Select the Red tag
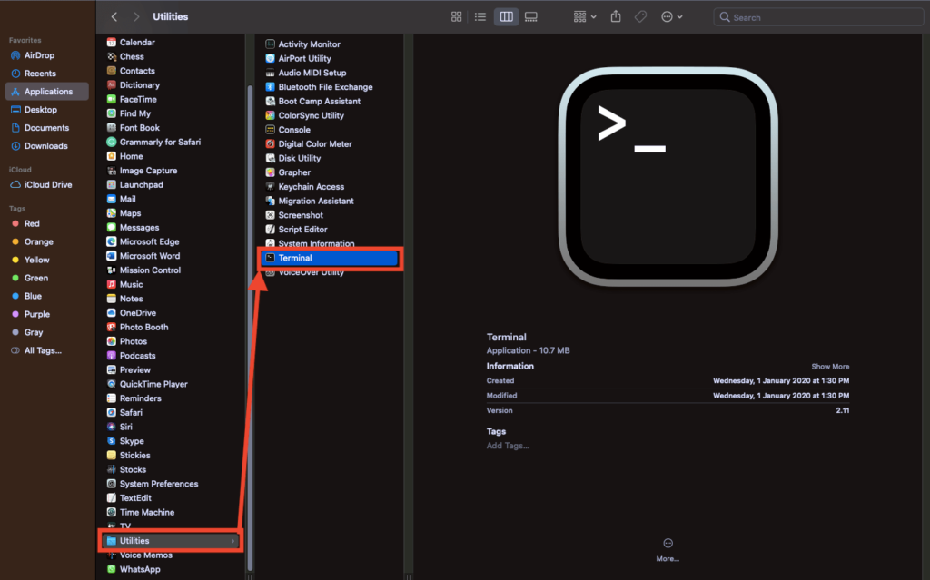This screenshot has height=580, width=930. coord(32,223)
